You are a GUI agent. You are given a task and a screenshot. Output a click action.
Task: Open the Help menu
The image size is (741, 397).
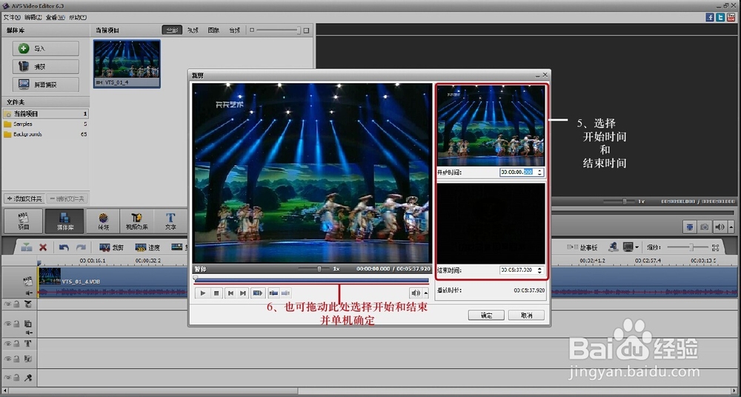(x=78, y=18)
